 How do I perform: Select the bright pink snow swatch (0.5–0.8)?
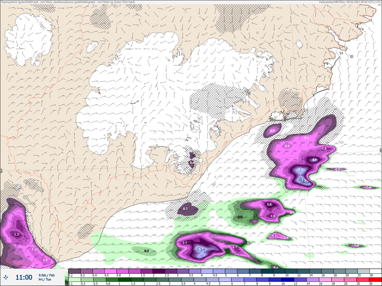(x=110, y=271)
